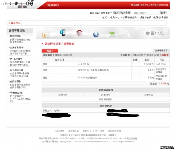The height and width of the screenshot is (150, 175).
Task: Click 申請開通服務 section header
Action: [106, 90]
